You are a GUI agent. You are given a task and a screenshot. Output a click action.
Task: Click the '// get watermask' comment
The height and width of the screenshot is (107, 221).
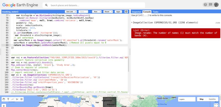pyautogui.click(x=23, y=38)
